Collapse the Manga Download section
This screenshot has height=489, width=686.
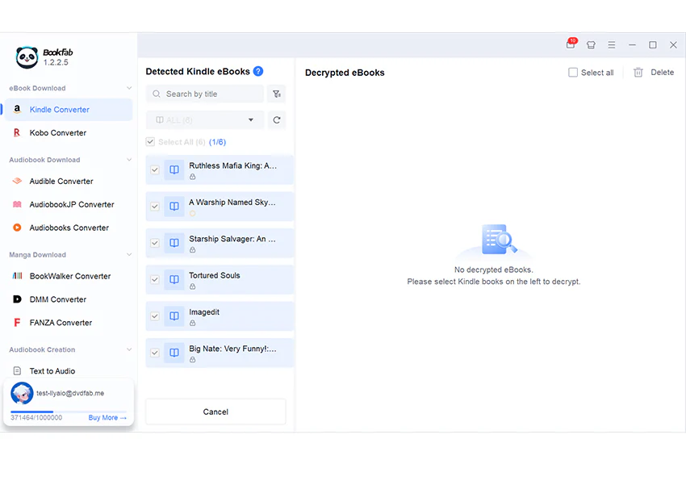point(129,254)
